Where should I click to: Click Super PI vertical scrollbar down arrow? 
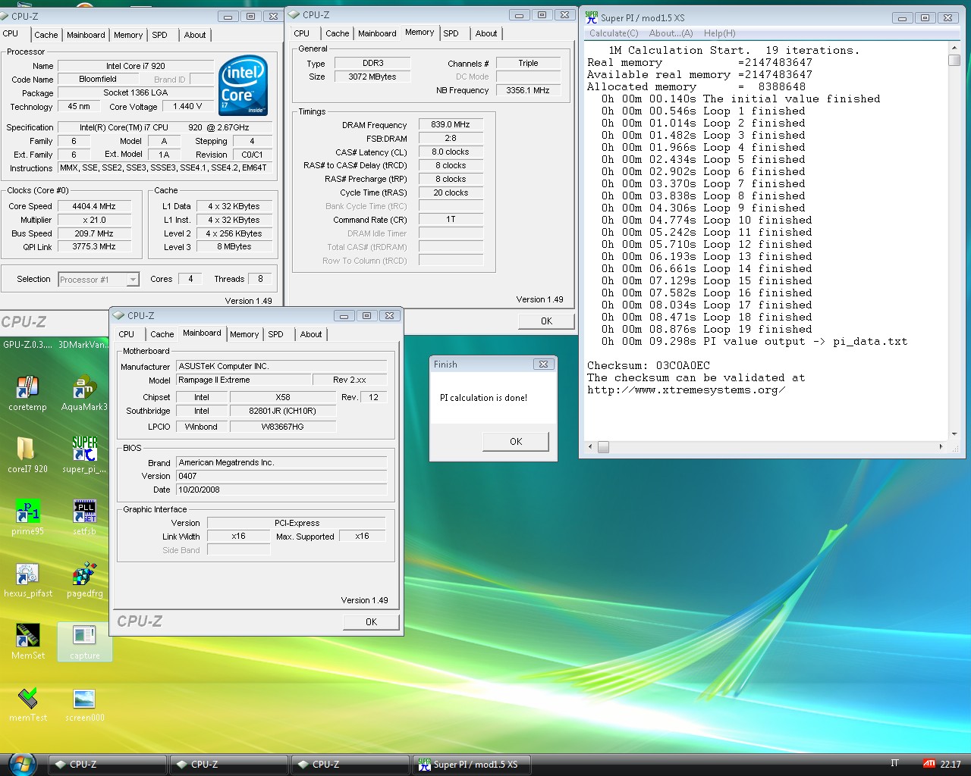[954, 434]
